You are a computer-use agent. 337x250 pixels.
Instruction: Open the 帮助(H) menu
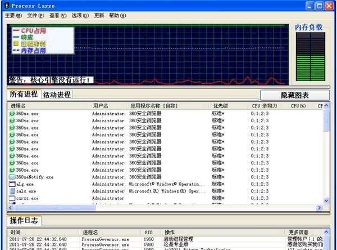coord(117,15)
